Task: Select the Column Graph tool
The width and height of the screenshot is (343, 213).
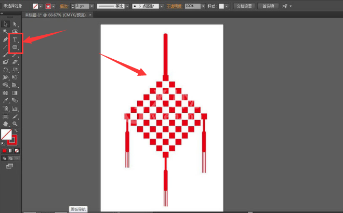Action: pos(15,109)
